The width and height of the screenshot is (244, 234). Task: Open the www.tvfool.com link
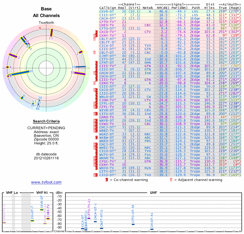click(x=46, y=182)
